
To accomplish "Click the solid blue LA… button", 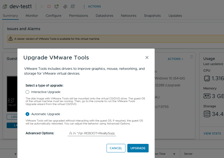I will [x=12, y=125].
